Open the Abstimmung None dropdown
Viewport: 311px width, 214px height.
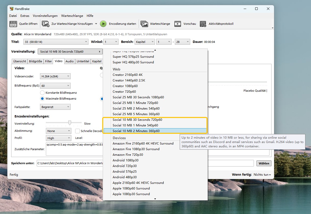(x=59, y=131)
